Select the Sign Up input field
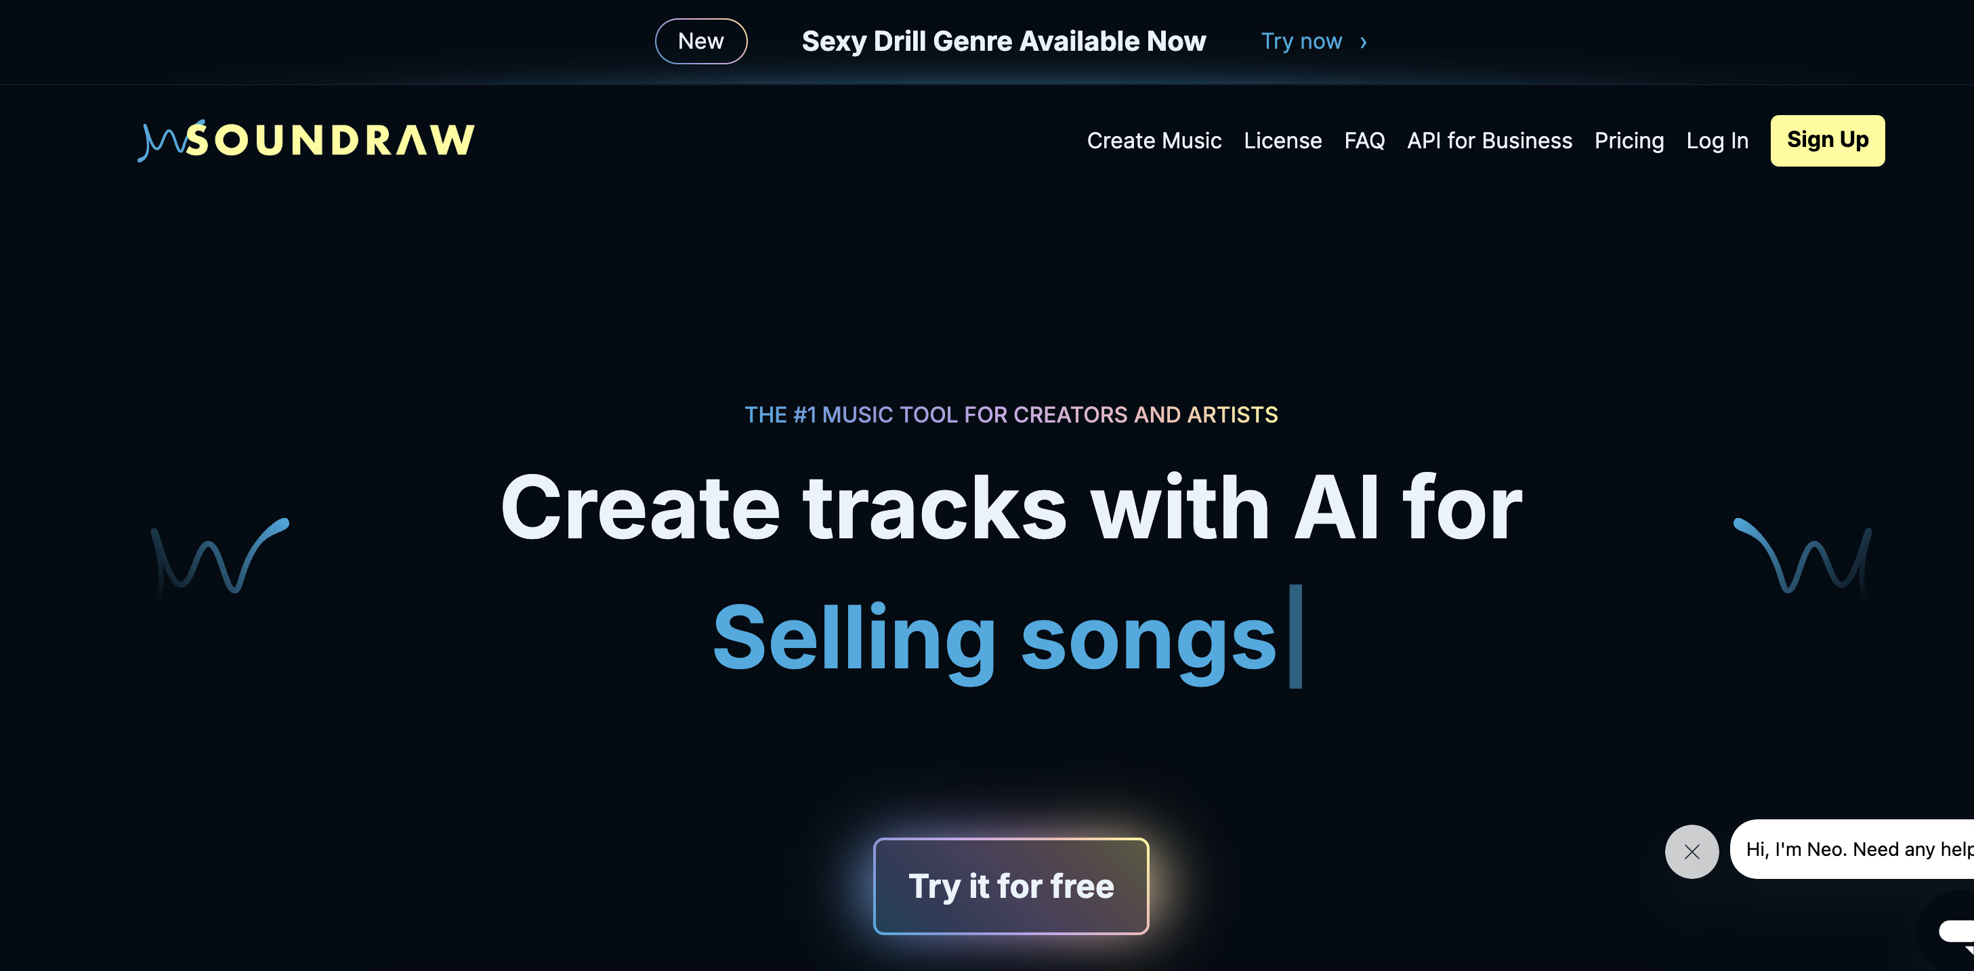The height and width of the screenshot is (971, 1974). tap(1828, 139)
